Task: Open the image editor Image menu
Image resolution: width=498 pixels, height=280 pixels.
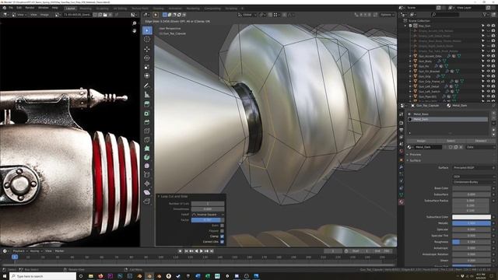Action: point(44,15)
